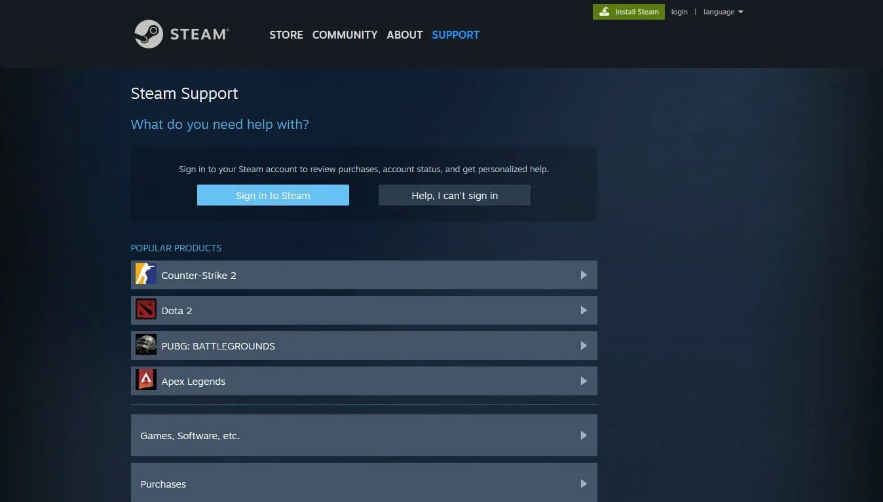Expand the Counter-Strike 2 row arrow
Image resolution: width=883 pixels, height=502 pixels.
pyautogui.click(x=583, y=275)
